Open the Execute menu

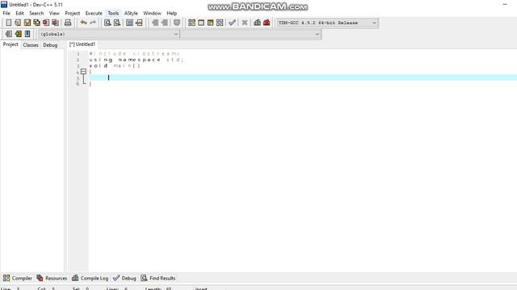94,13
